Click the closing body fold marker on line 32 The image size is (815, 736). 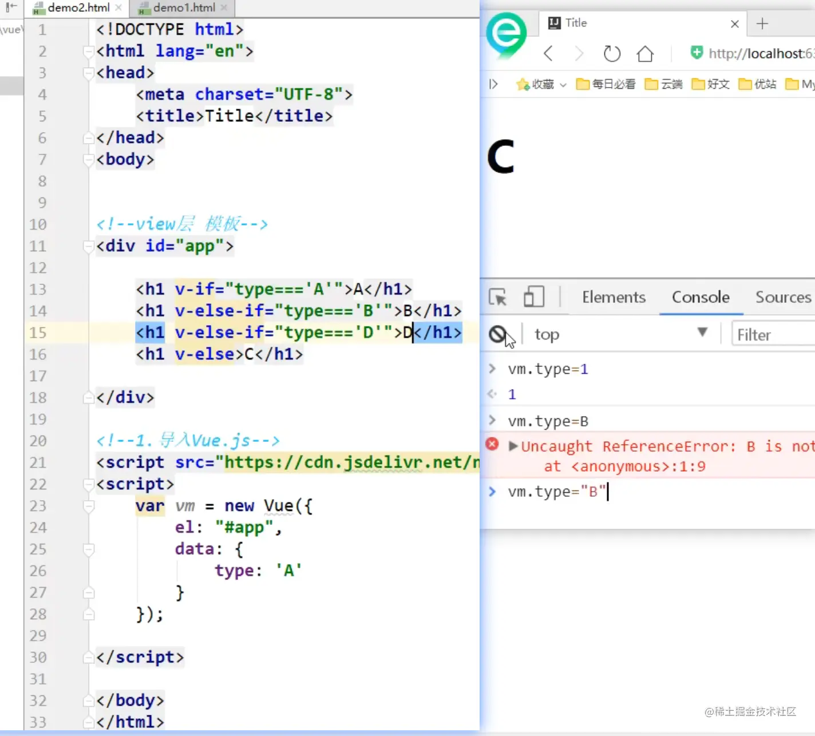pyautogui.click(x=89, y=701)
